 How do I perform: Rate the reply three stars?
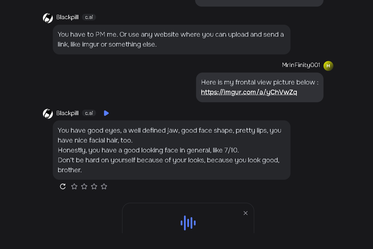(x=94, y=187)
